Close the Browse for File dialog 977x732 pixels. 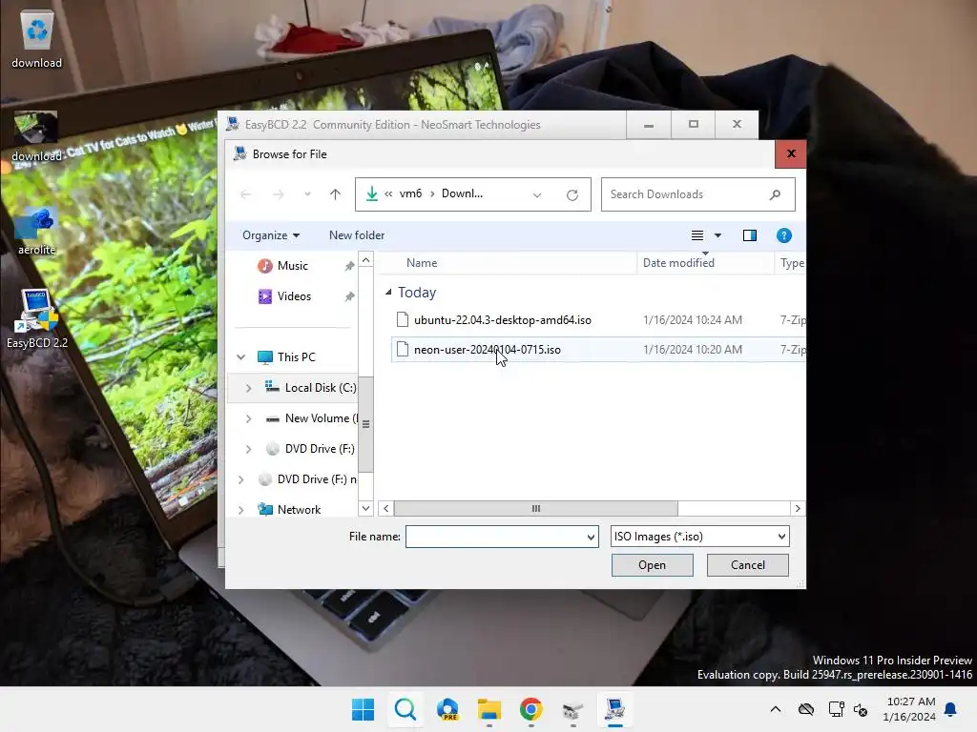click(791, 153)
